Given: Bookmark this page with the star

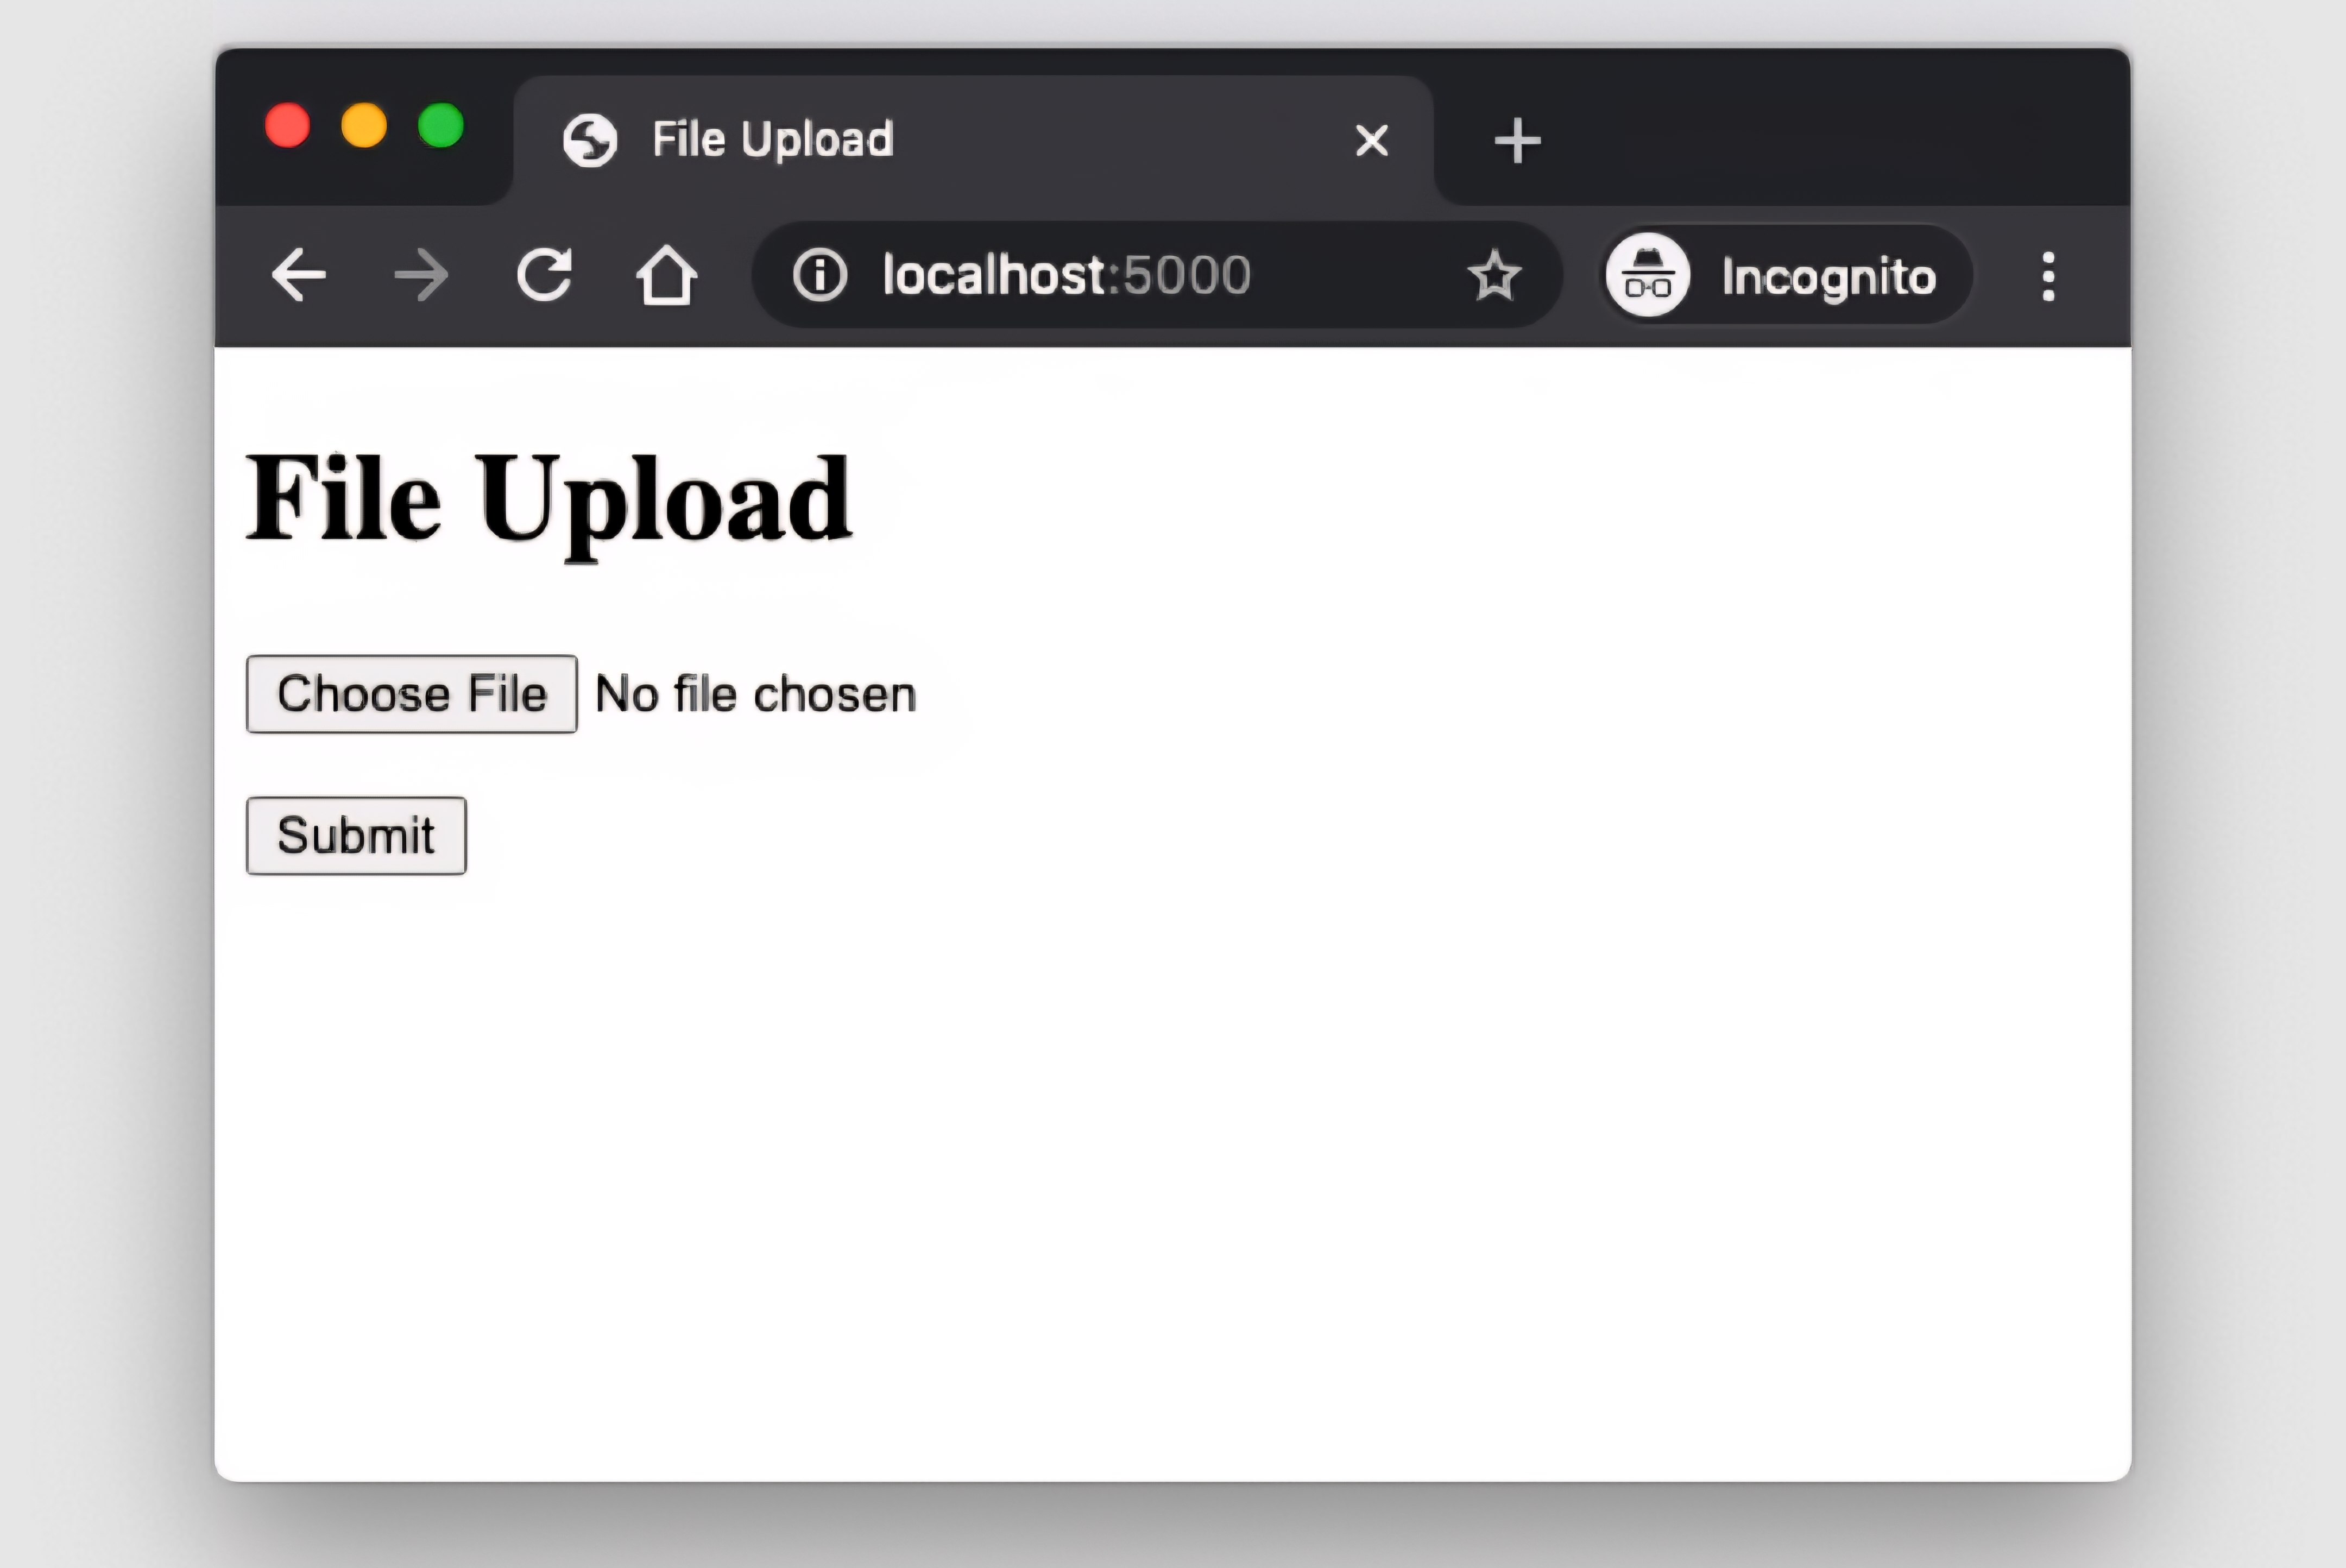Looking at the screenshot, I should coord(1494,274).
